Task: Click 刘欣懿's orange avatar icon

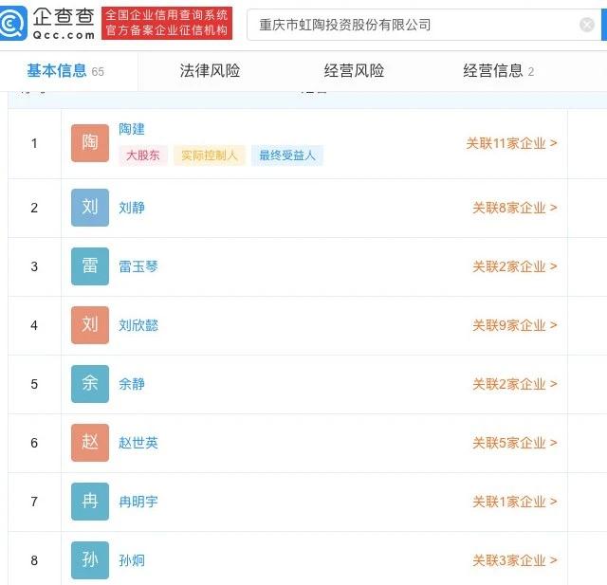Action: coord(90,325)
